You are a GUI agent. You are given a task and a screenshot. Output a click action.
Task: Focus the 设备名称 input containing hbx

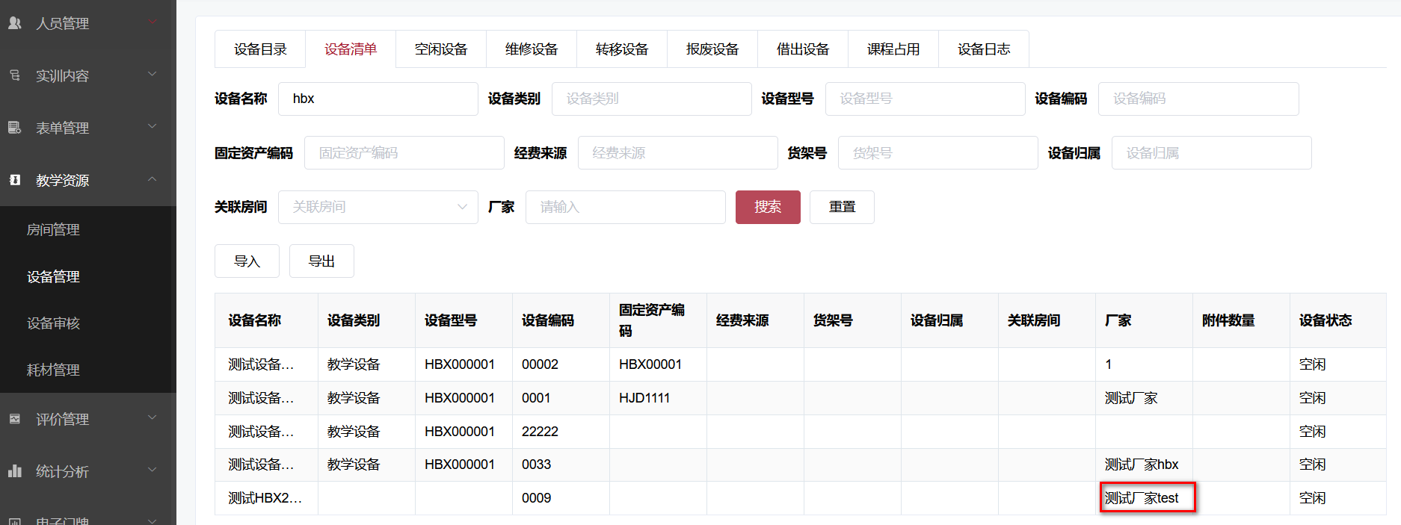[378, 99]
